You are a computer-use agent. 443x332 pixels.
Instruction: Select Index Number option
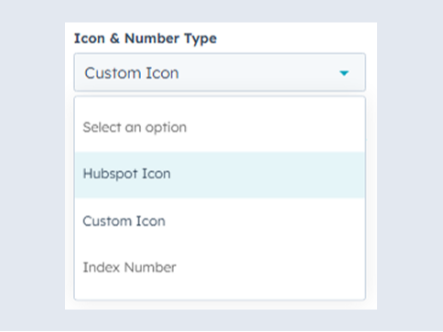click(220, 267)
